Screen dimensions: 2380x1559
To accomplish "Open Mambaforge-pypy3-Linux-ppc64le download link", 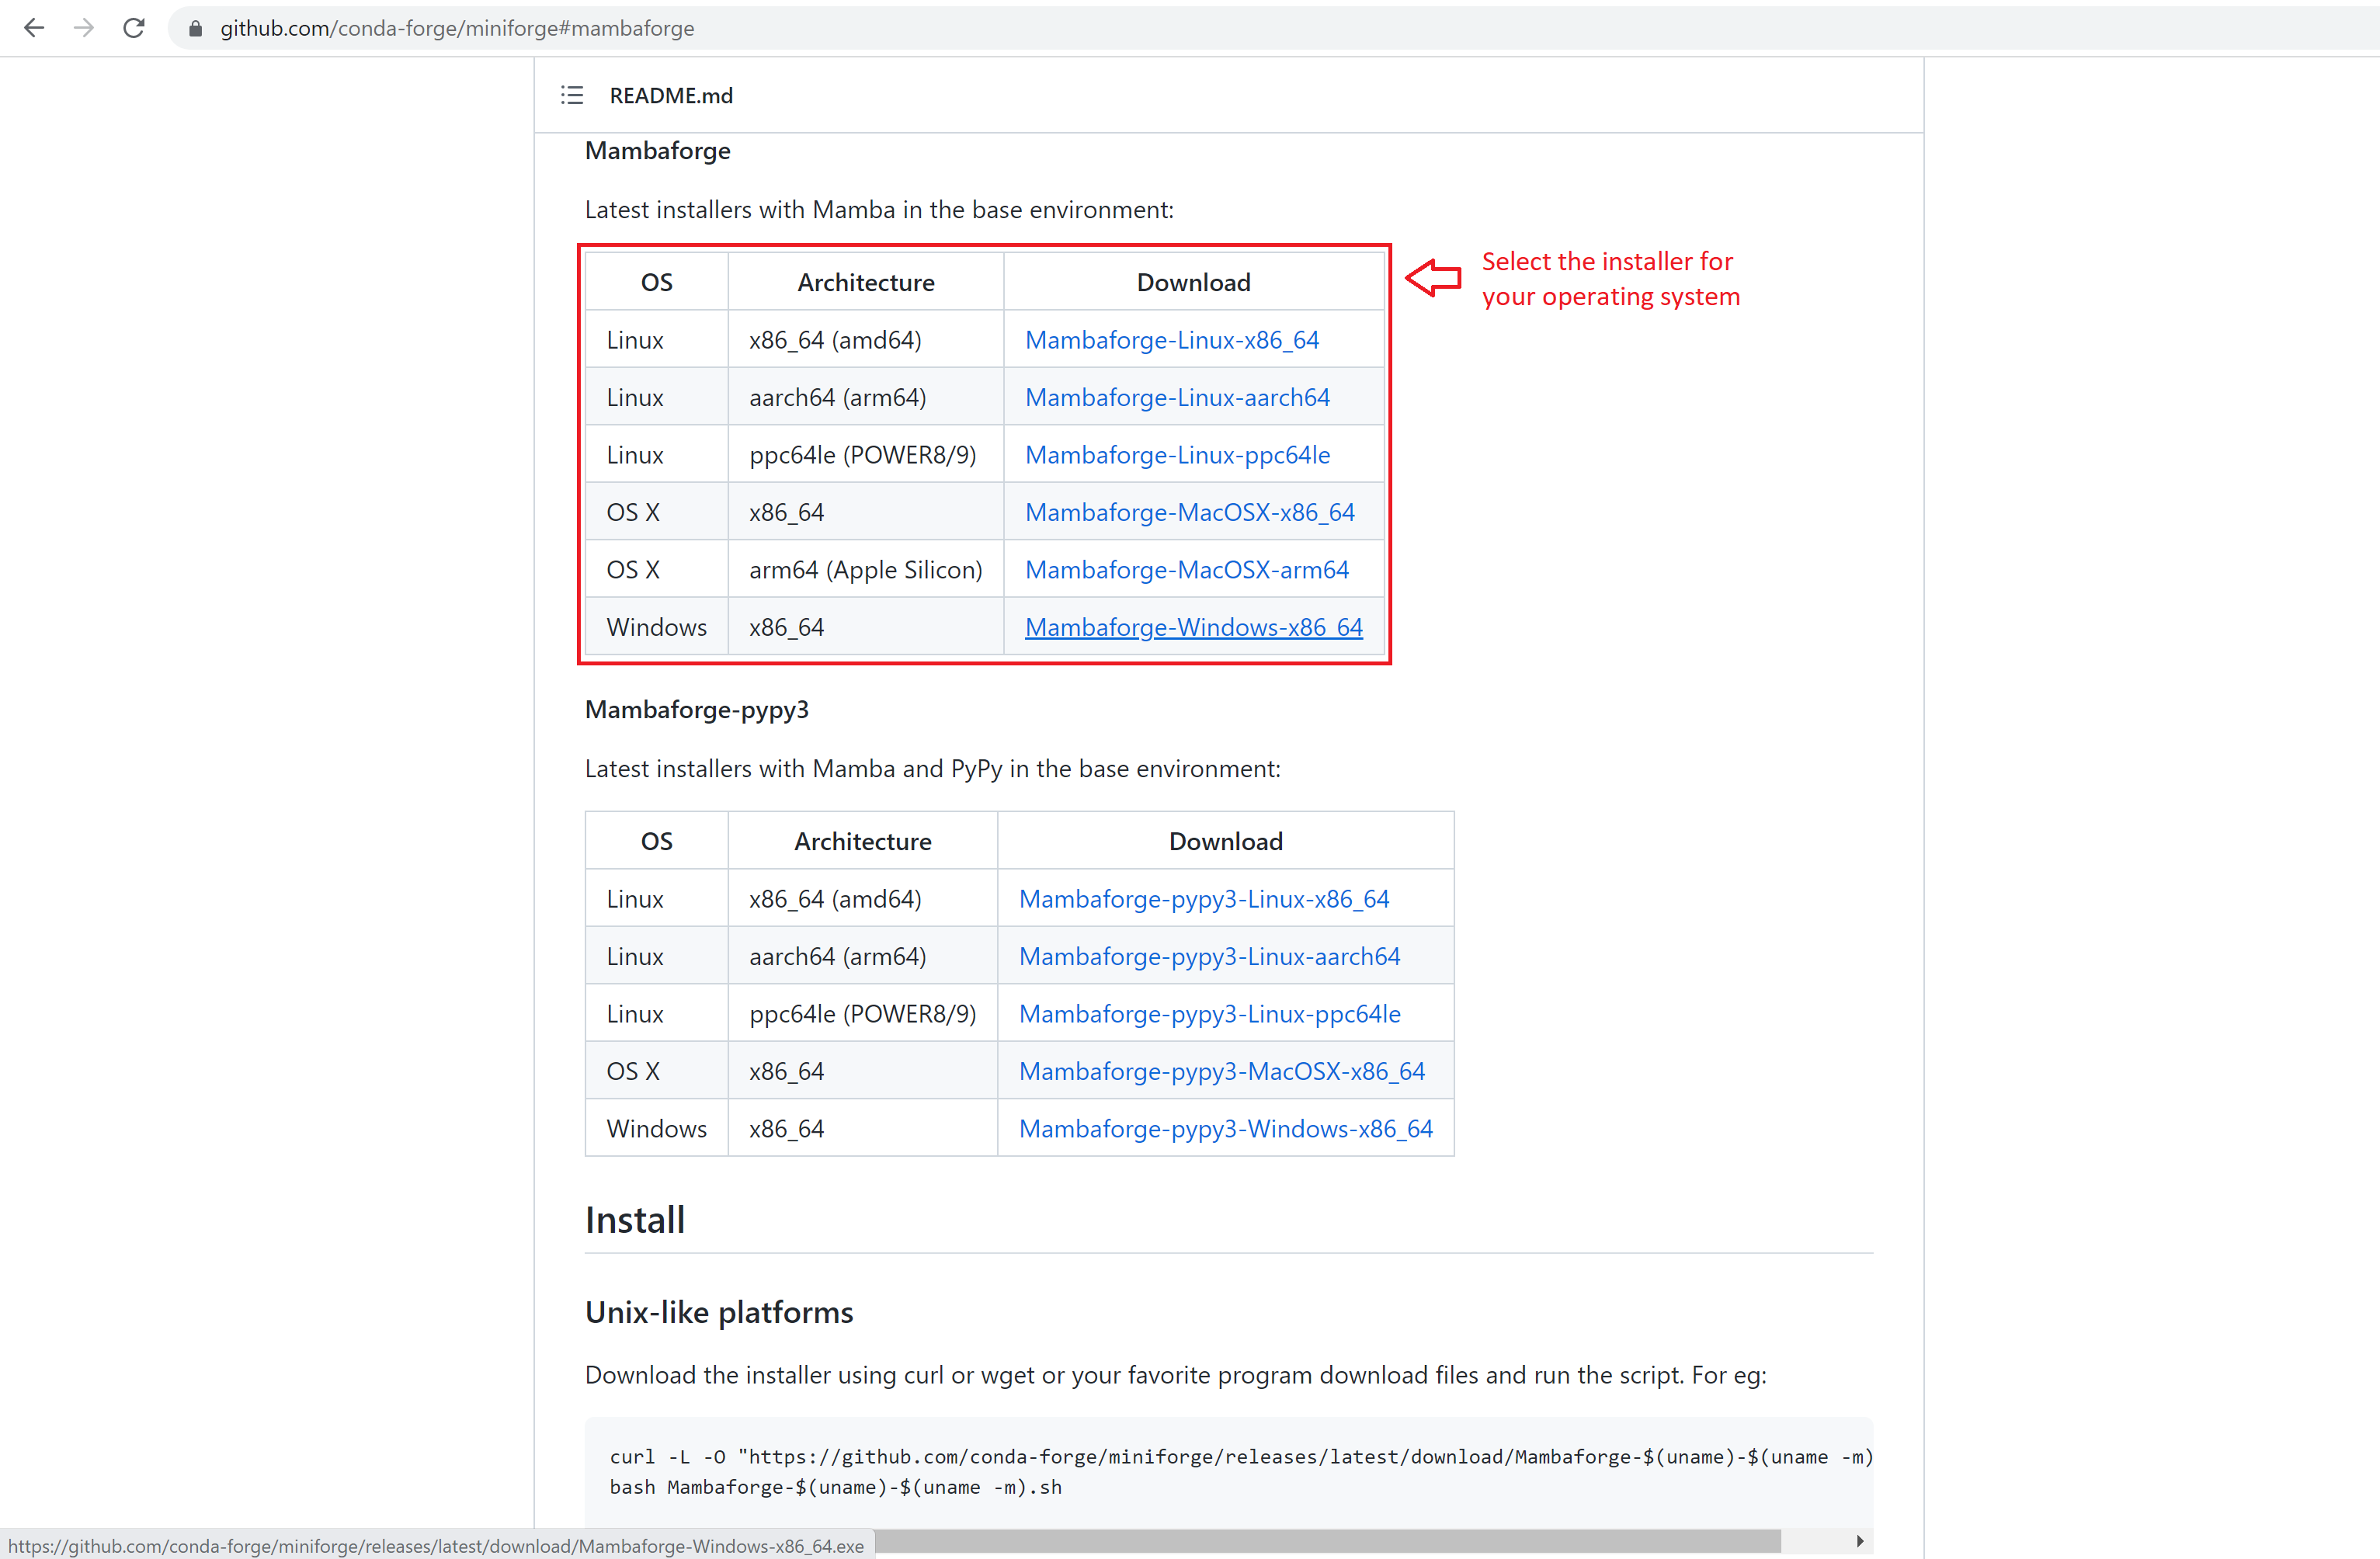I will click(1209, 1014).
